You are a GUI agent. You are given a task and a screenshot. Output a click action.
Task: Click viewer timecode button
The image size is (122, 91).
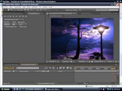pyautogui.click(x=66, y=62)
